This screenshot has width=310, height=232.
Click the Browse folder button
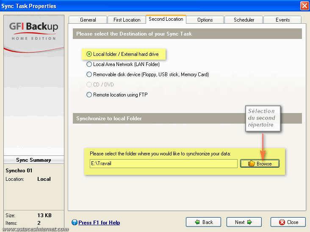[260, 163]
